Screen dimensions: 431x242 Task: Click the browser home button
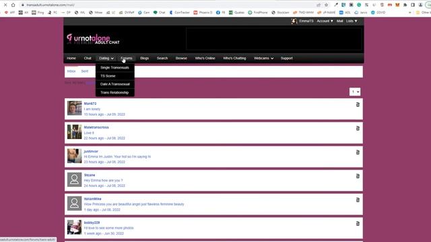(x=13, y=5)
